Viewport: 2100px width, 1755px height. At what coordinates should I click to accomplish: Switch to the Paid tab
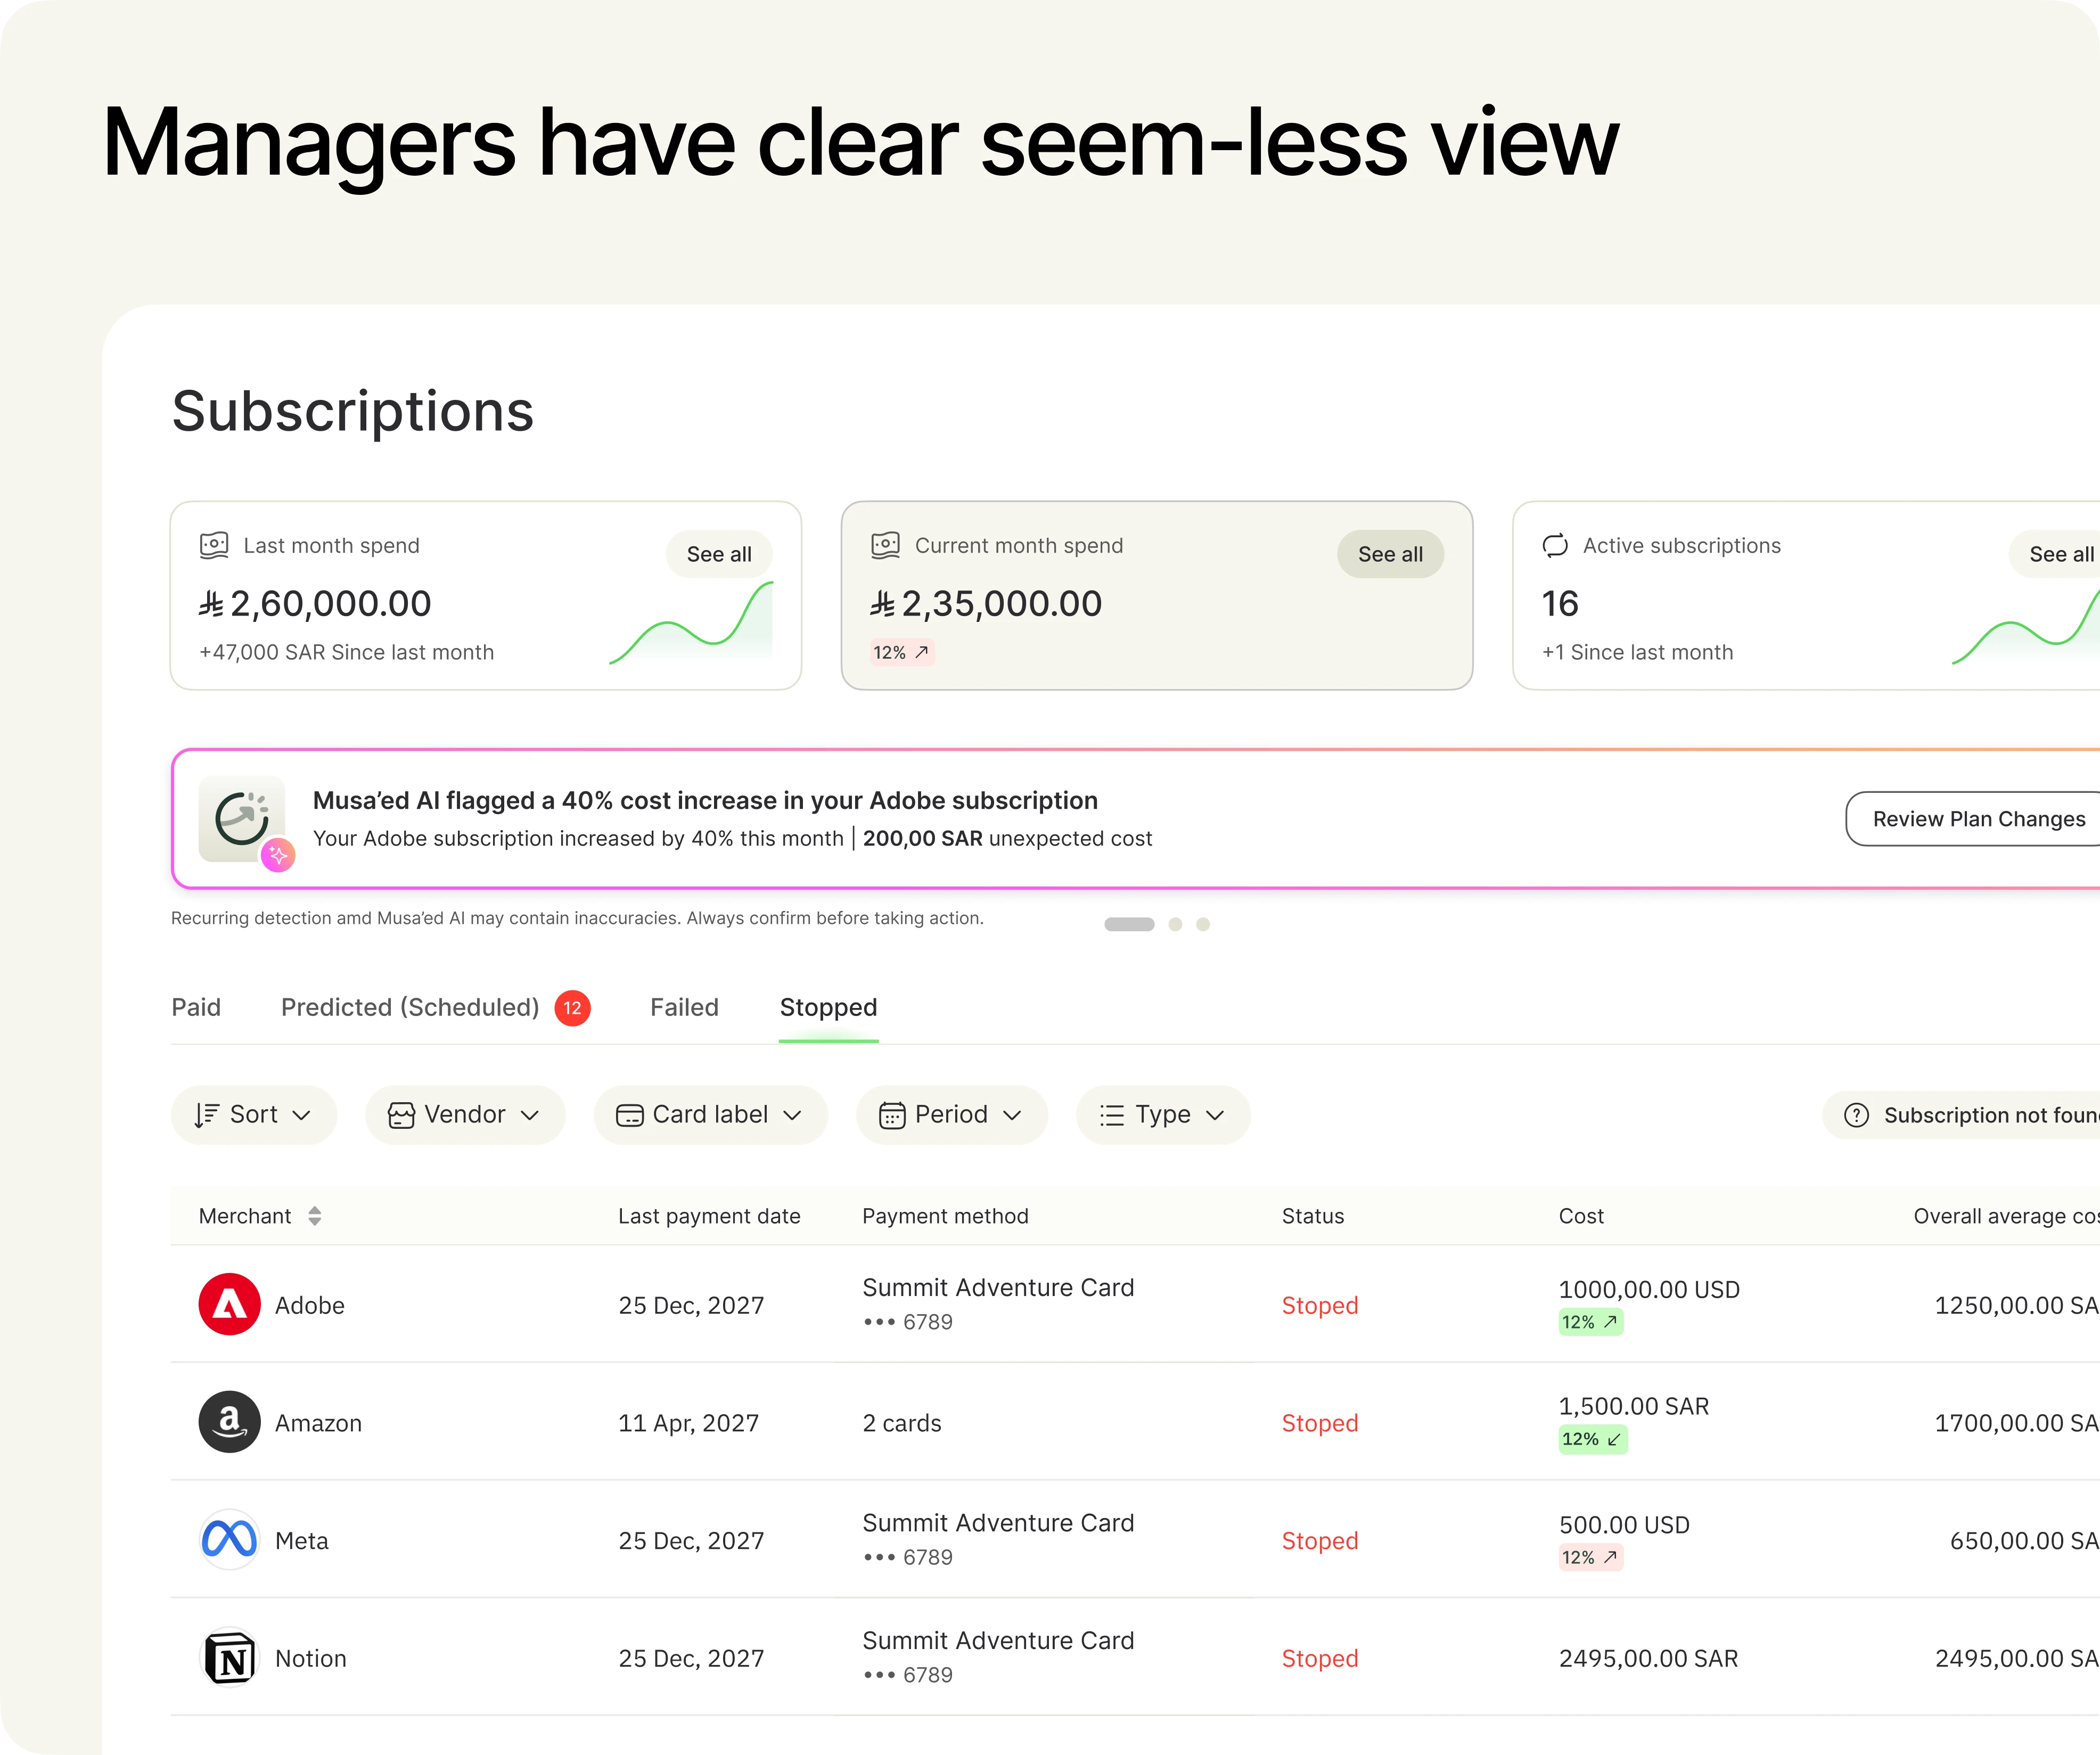pyautogui.click(x=196, y=1008)
